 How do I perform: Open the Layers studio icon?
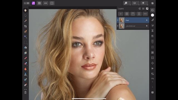152,10
